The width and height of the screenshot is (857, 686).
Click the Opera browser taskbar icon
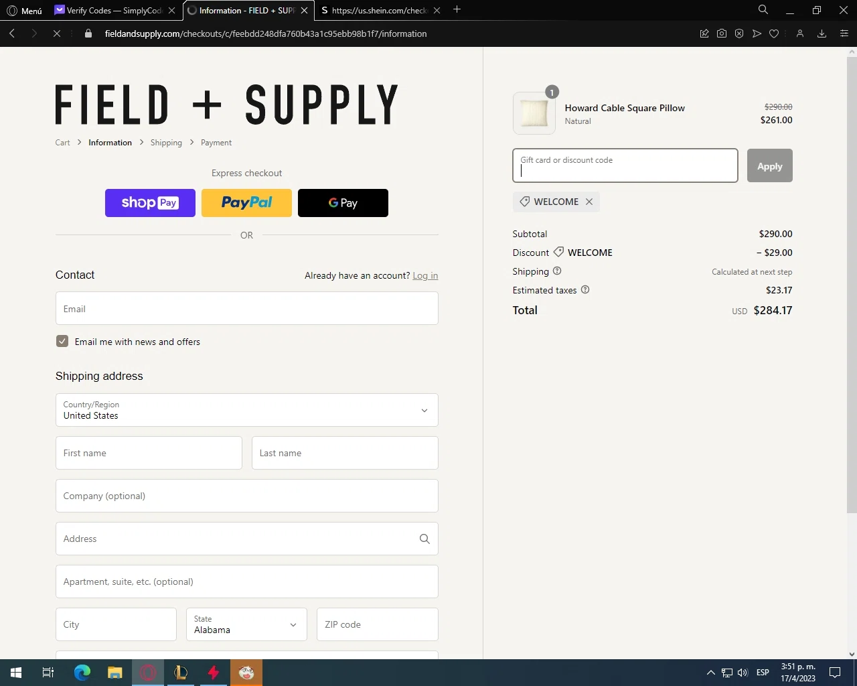tap(148, 673)
